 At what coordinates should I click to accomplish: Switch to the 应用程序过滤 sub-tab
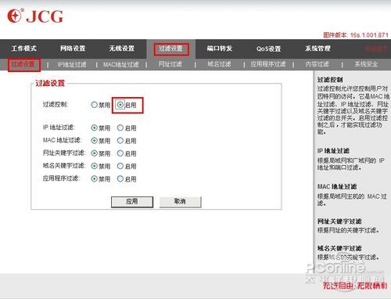[x=268, y=64]
